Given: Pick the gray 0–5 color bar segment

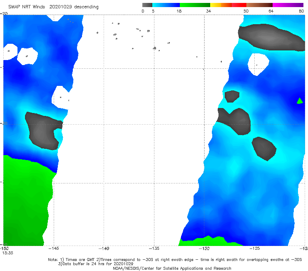Looking at the screenshot, I should coord(147,5).
